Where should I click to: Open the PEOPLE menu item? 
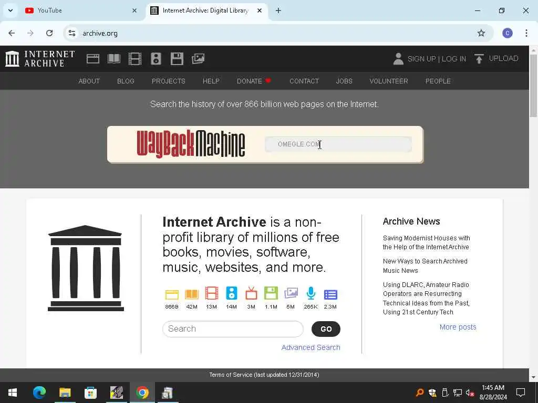438,81
